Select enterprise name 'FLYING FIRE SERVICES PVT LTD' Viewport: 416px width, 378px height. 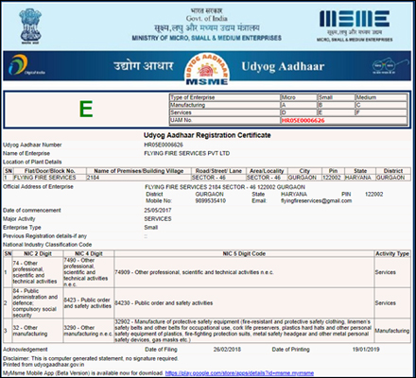point(186,153)
